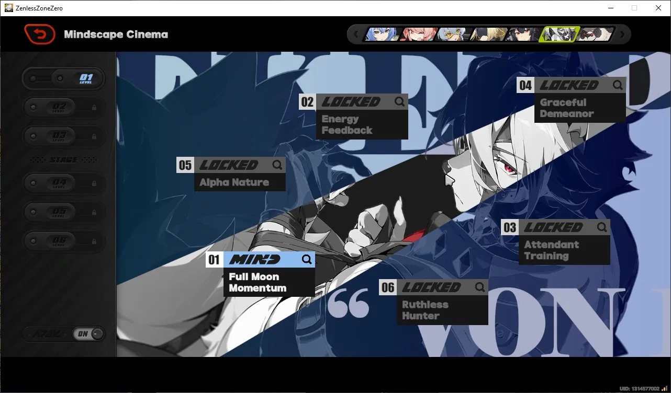Toggle the Level 01 mindscape switch

tap(63, 79)
